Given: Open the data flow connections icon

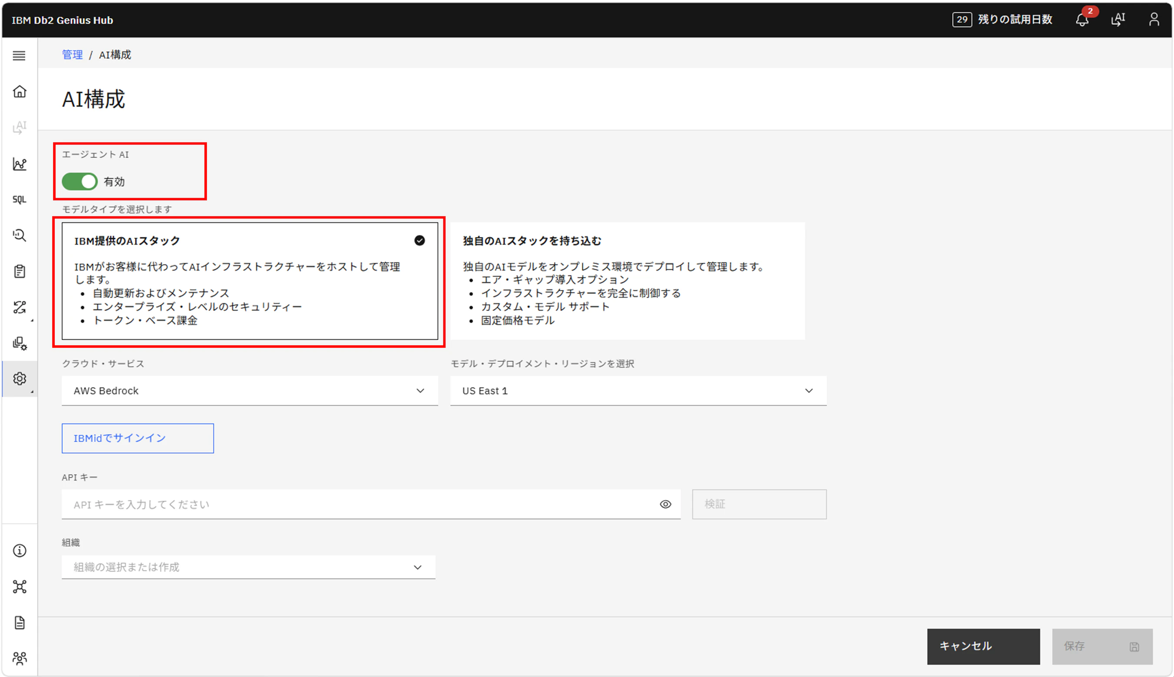Looking at the screenshot, I should pos(19,307).
